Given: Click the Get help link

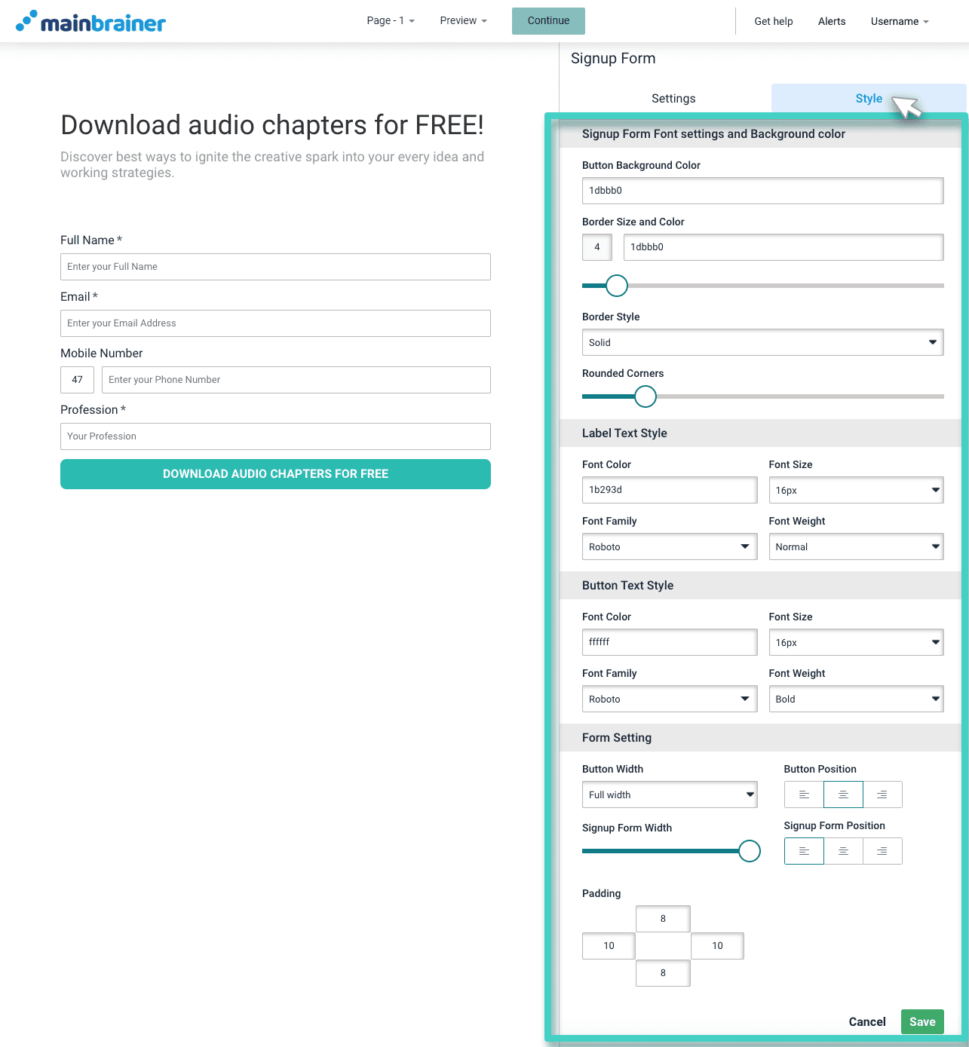Looking at the screenshot, I should tap(773, 21).
